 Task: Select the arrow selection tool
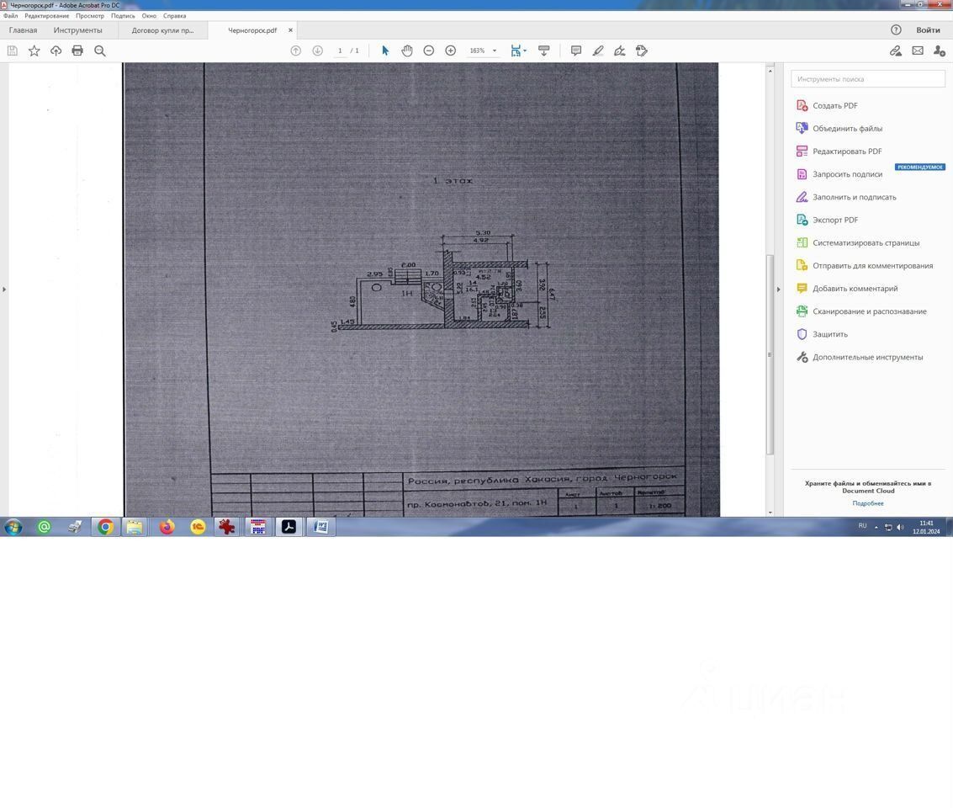[x=384, y=51]
